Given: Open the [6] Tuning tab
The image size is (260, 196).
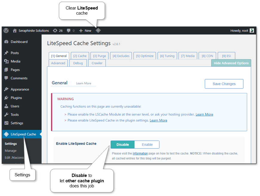Looking at the screenshot, I should point(167,56).
